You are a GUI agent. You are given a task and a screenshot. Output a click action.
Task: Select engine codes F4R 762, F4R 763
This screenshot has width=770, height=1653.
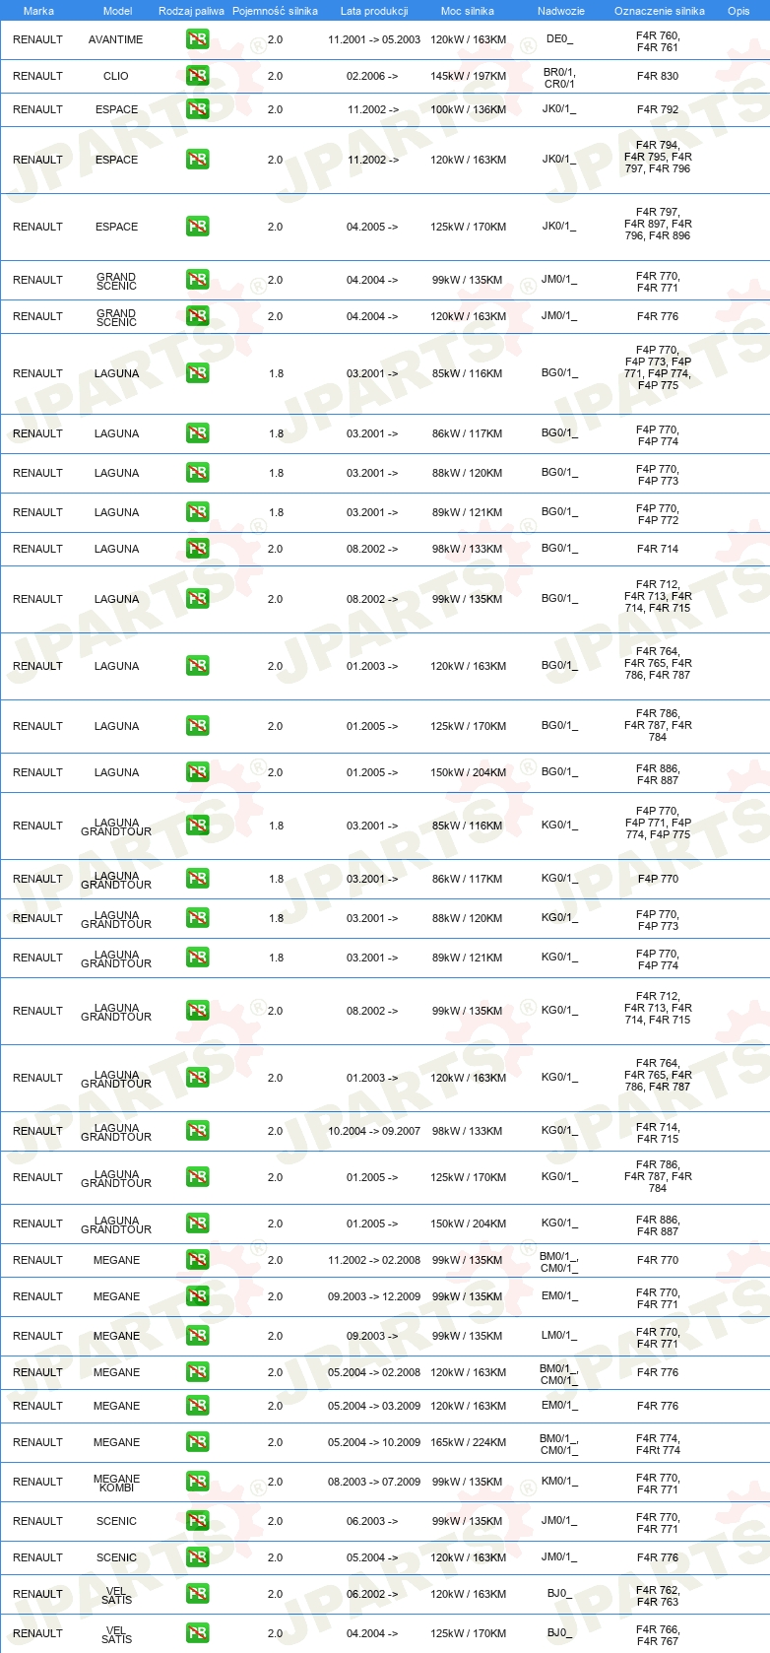tap(658, 1596)
